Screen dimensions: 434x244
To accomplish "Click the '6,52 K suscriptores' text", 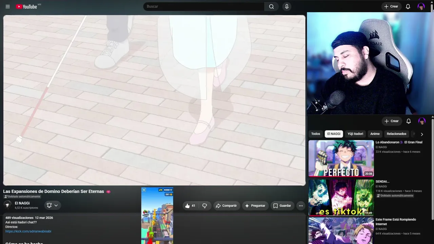I will [26, 208].
